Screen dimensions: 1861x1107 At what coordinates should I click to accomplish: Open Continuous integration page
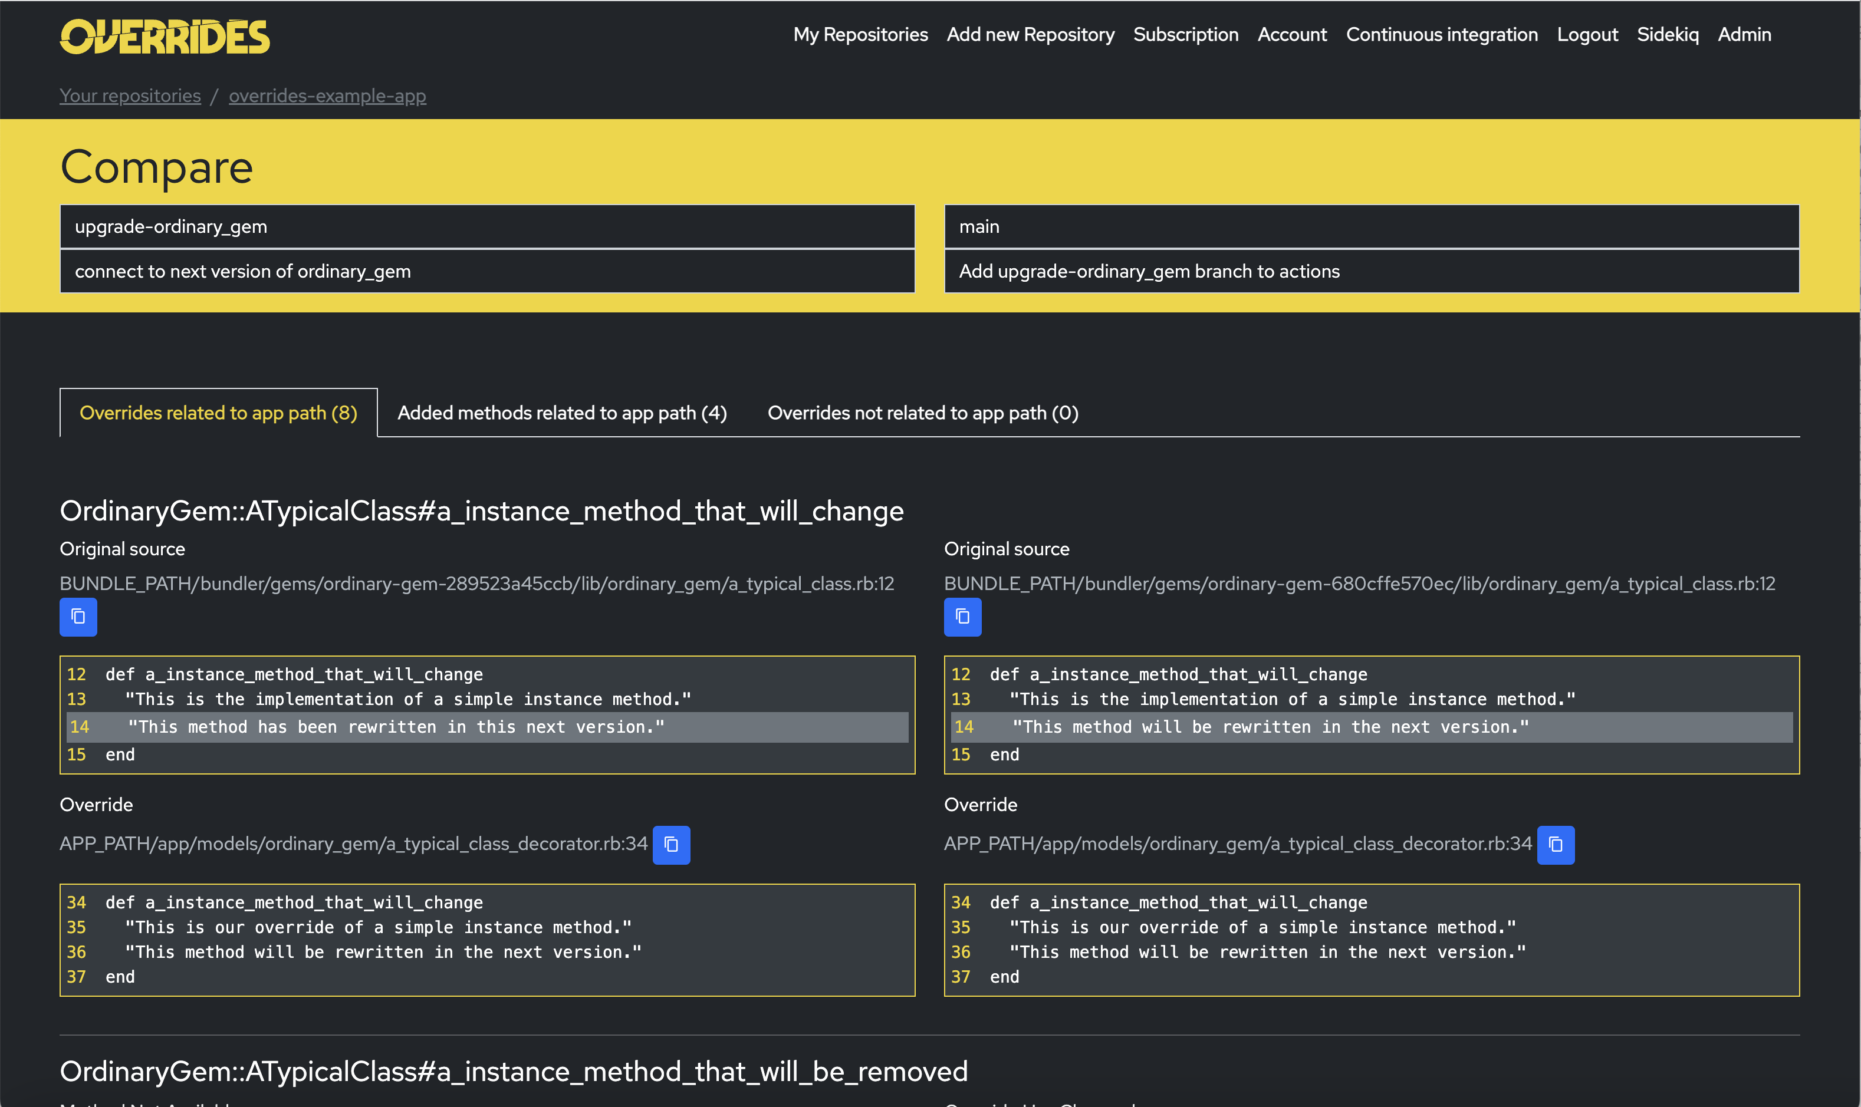(x=1442, y=34)
